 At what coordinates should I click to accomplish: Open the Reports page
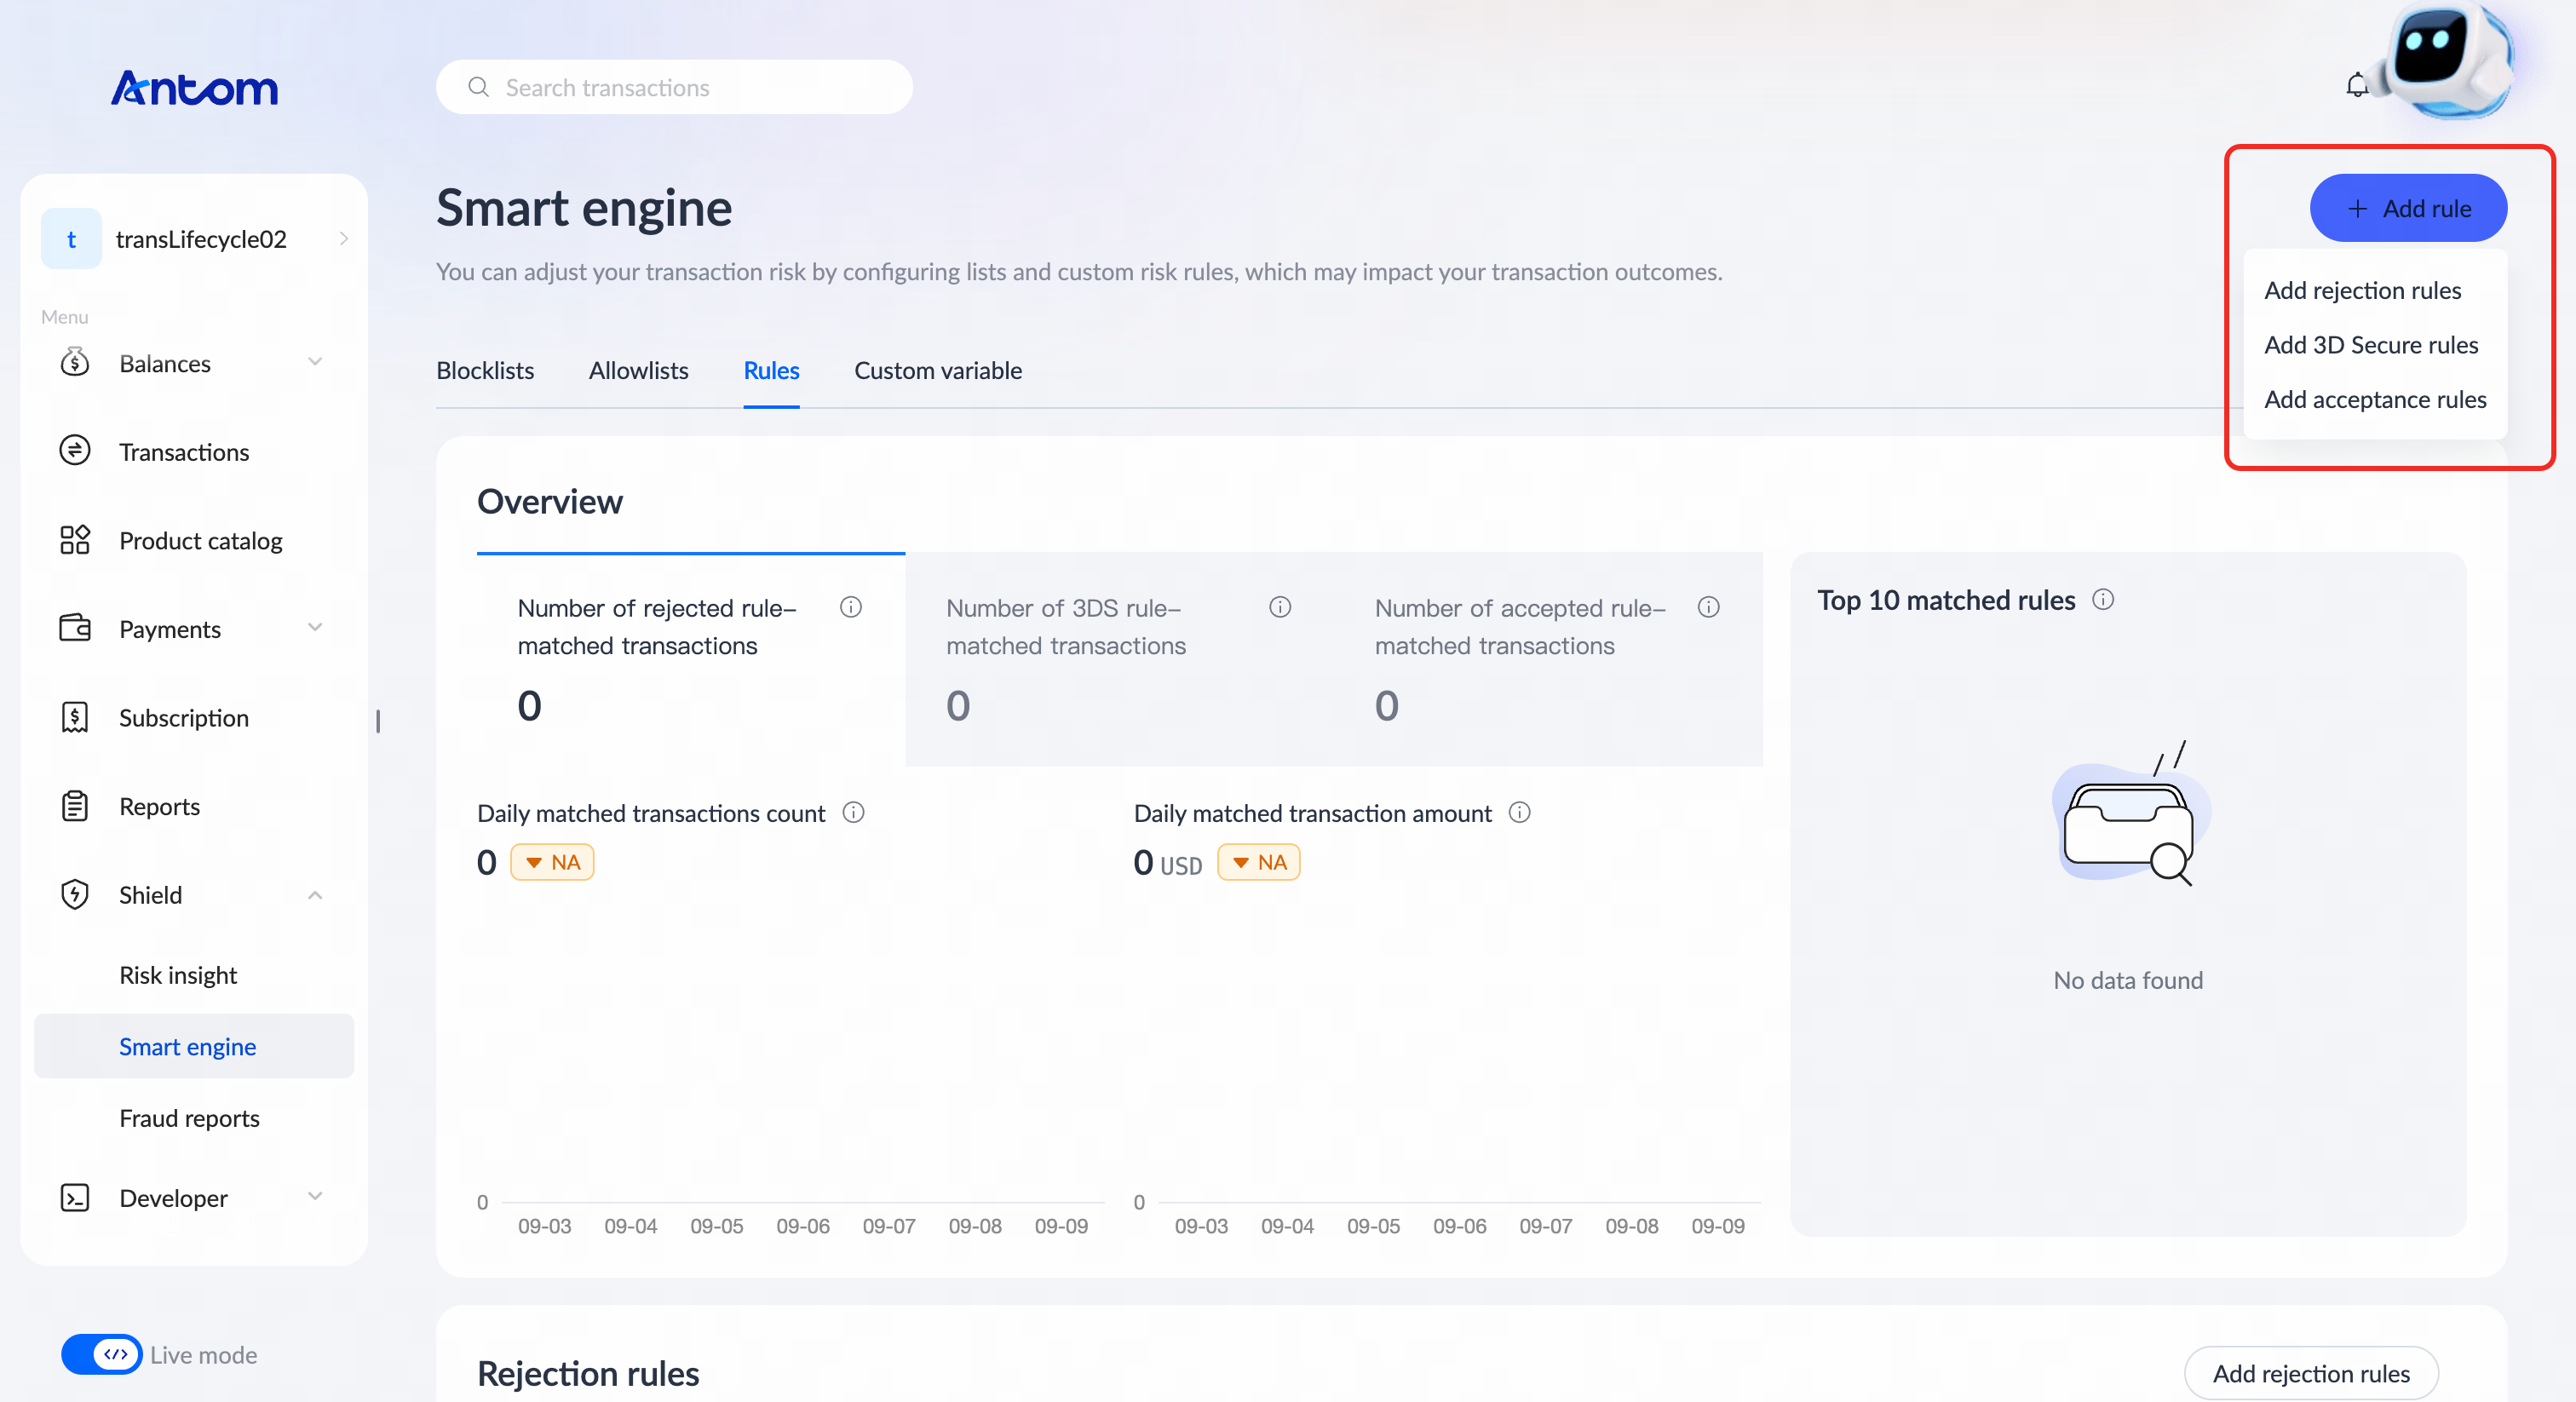click(x=160, y=806)
